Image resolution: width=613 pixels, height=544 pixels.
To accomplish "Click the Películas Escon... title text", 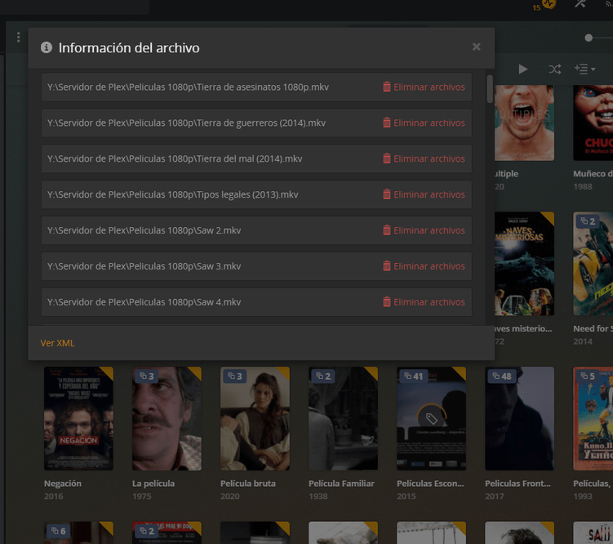I will coord(430,484).
